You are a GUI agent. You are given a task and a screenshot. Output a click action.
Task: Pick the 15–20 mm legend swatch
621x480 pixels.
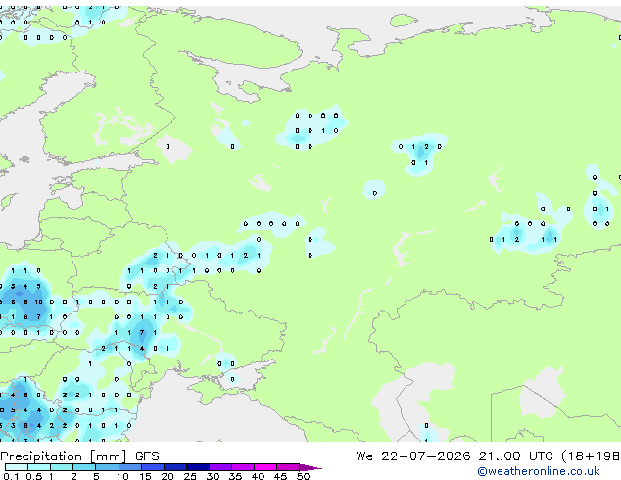pos(152,467)
